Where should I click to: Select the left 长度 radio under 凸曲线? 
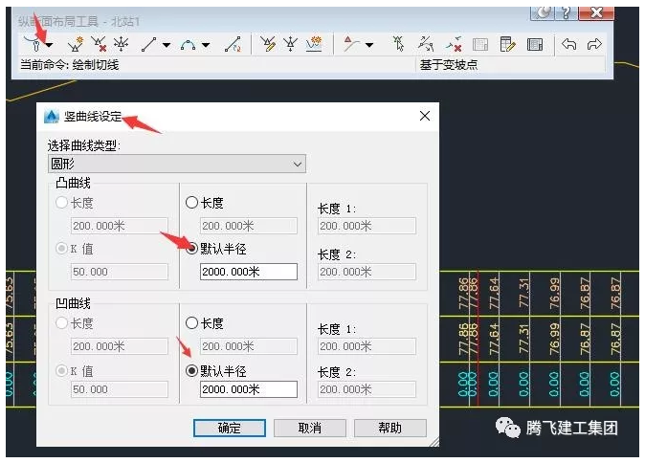tap(61, 202)
